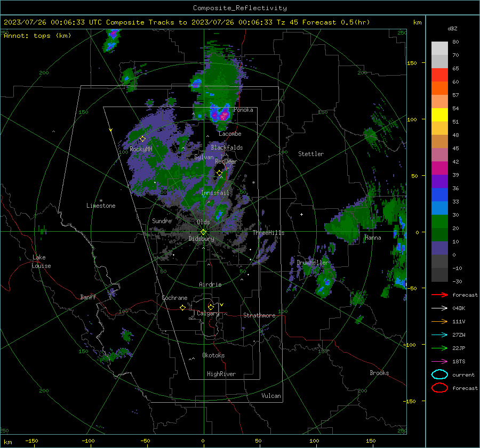Click the Ponoka city label
The width and height of the screenshot is (480, 448).
pos(243,110)
